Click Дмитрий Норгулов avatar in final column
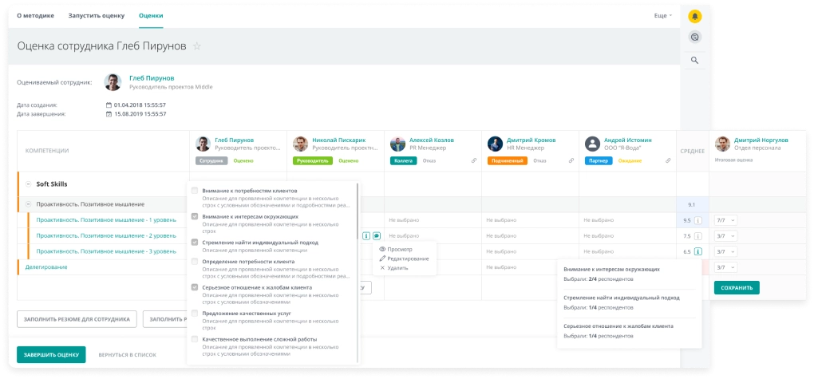Image resolution: width=814 pixels, height=379 pixels. click(x=722, y=144)
